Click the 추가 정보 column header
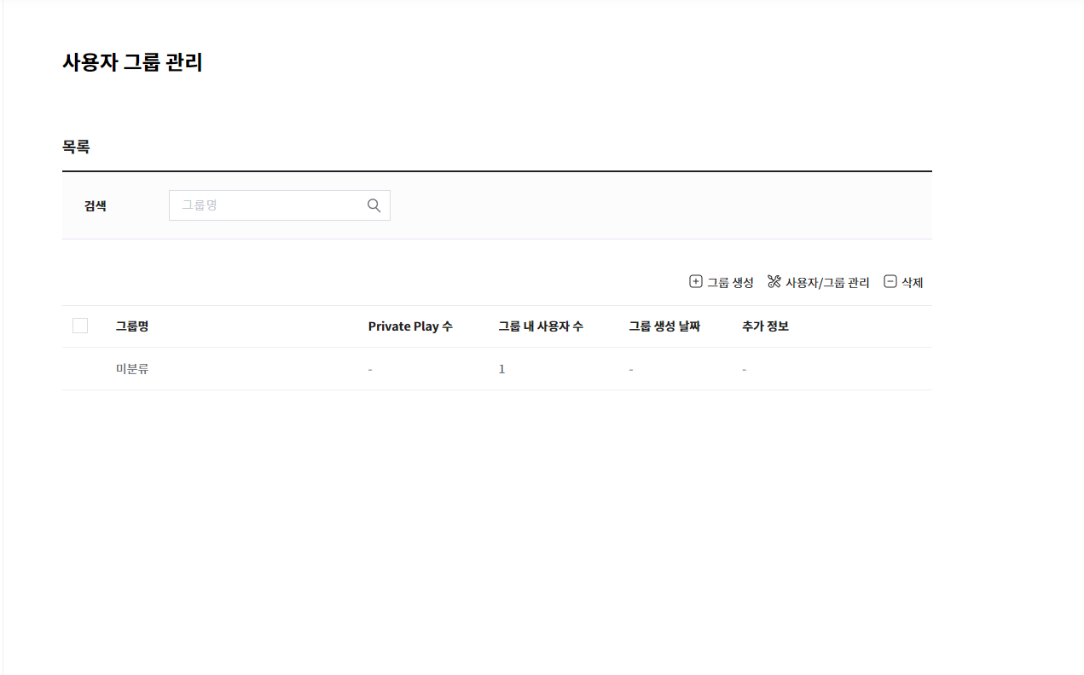The height and width of the screenshot is (675, 1084). pos(765,326)
